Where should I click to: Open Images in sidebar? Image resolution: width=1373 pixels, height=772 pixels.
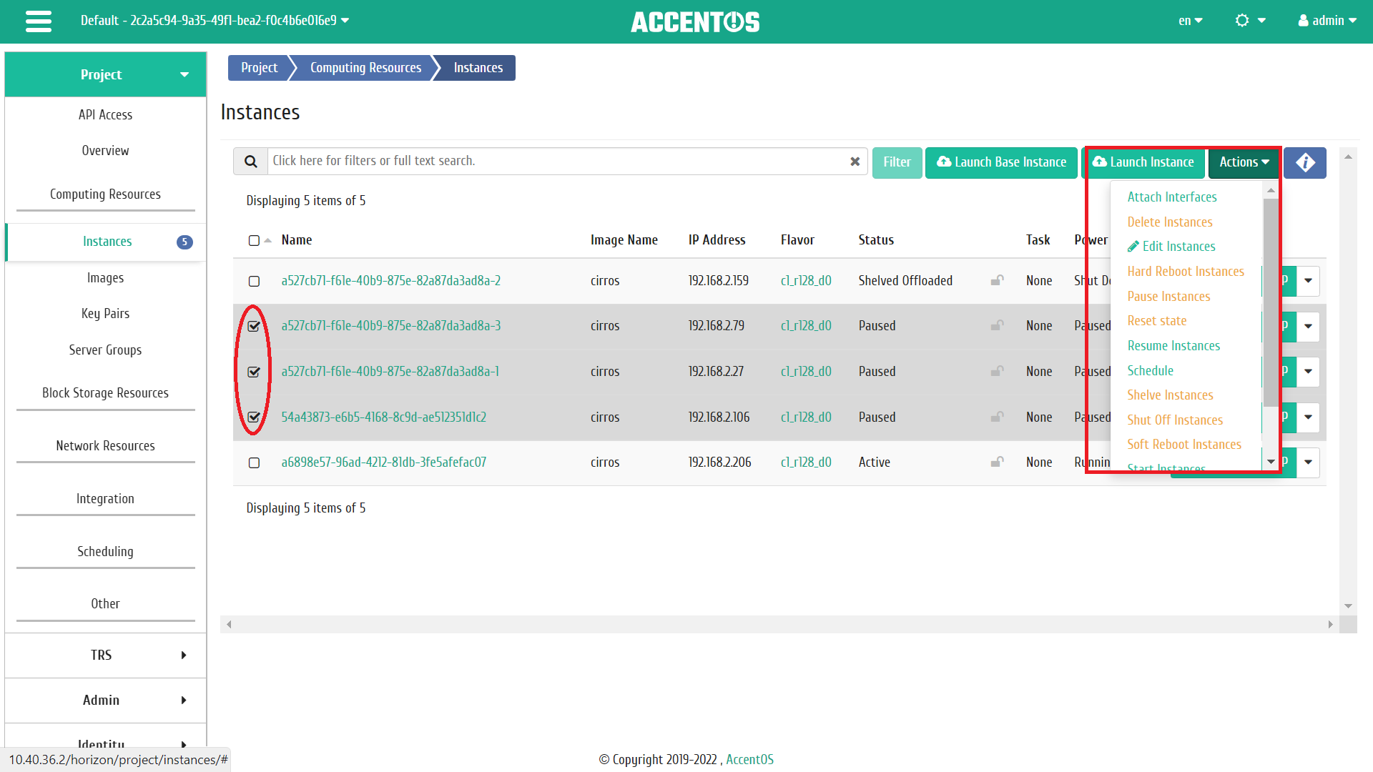pyautogui.click(x=106, y=277)
